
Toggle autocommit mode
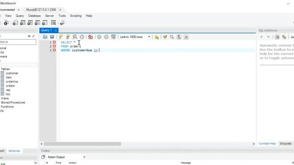113,37
